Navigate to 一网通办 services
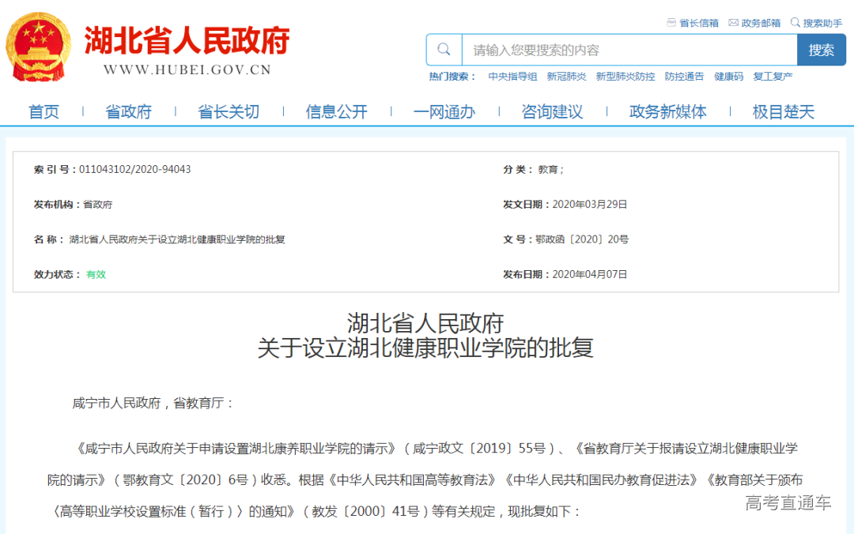Image resolution: width=854 pixels, height=534 pixels. (444, 112)
